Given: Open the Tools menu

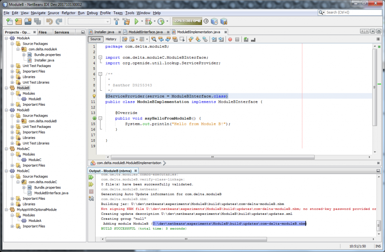Looking at the screenshot, I should pyautogui.click(x=130, y=13).
